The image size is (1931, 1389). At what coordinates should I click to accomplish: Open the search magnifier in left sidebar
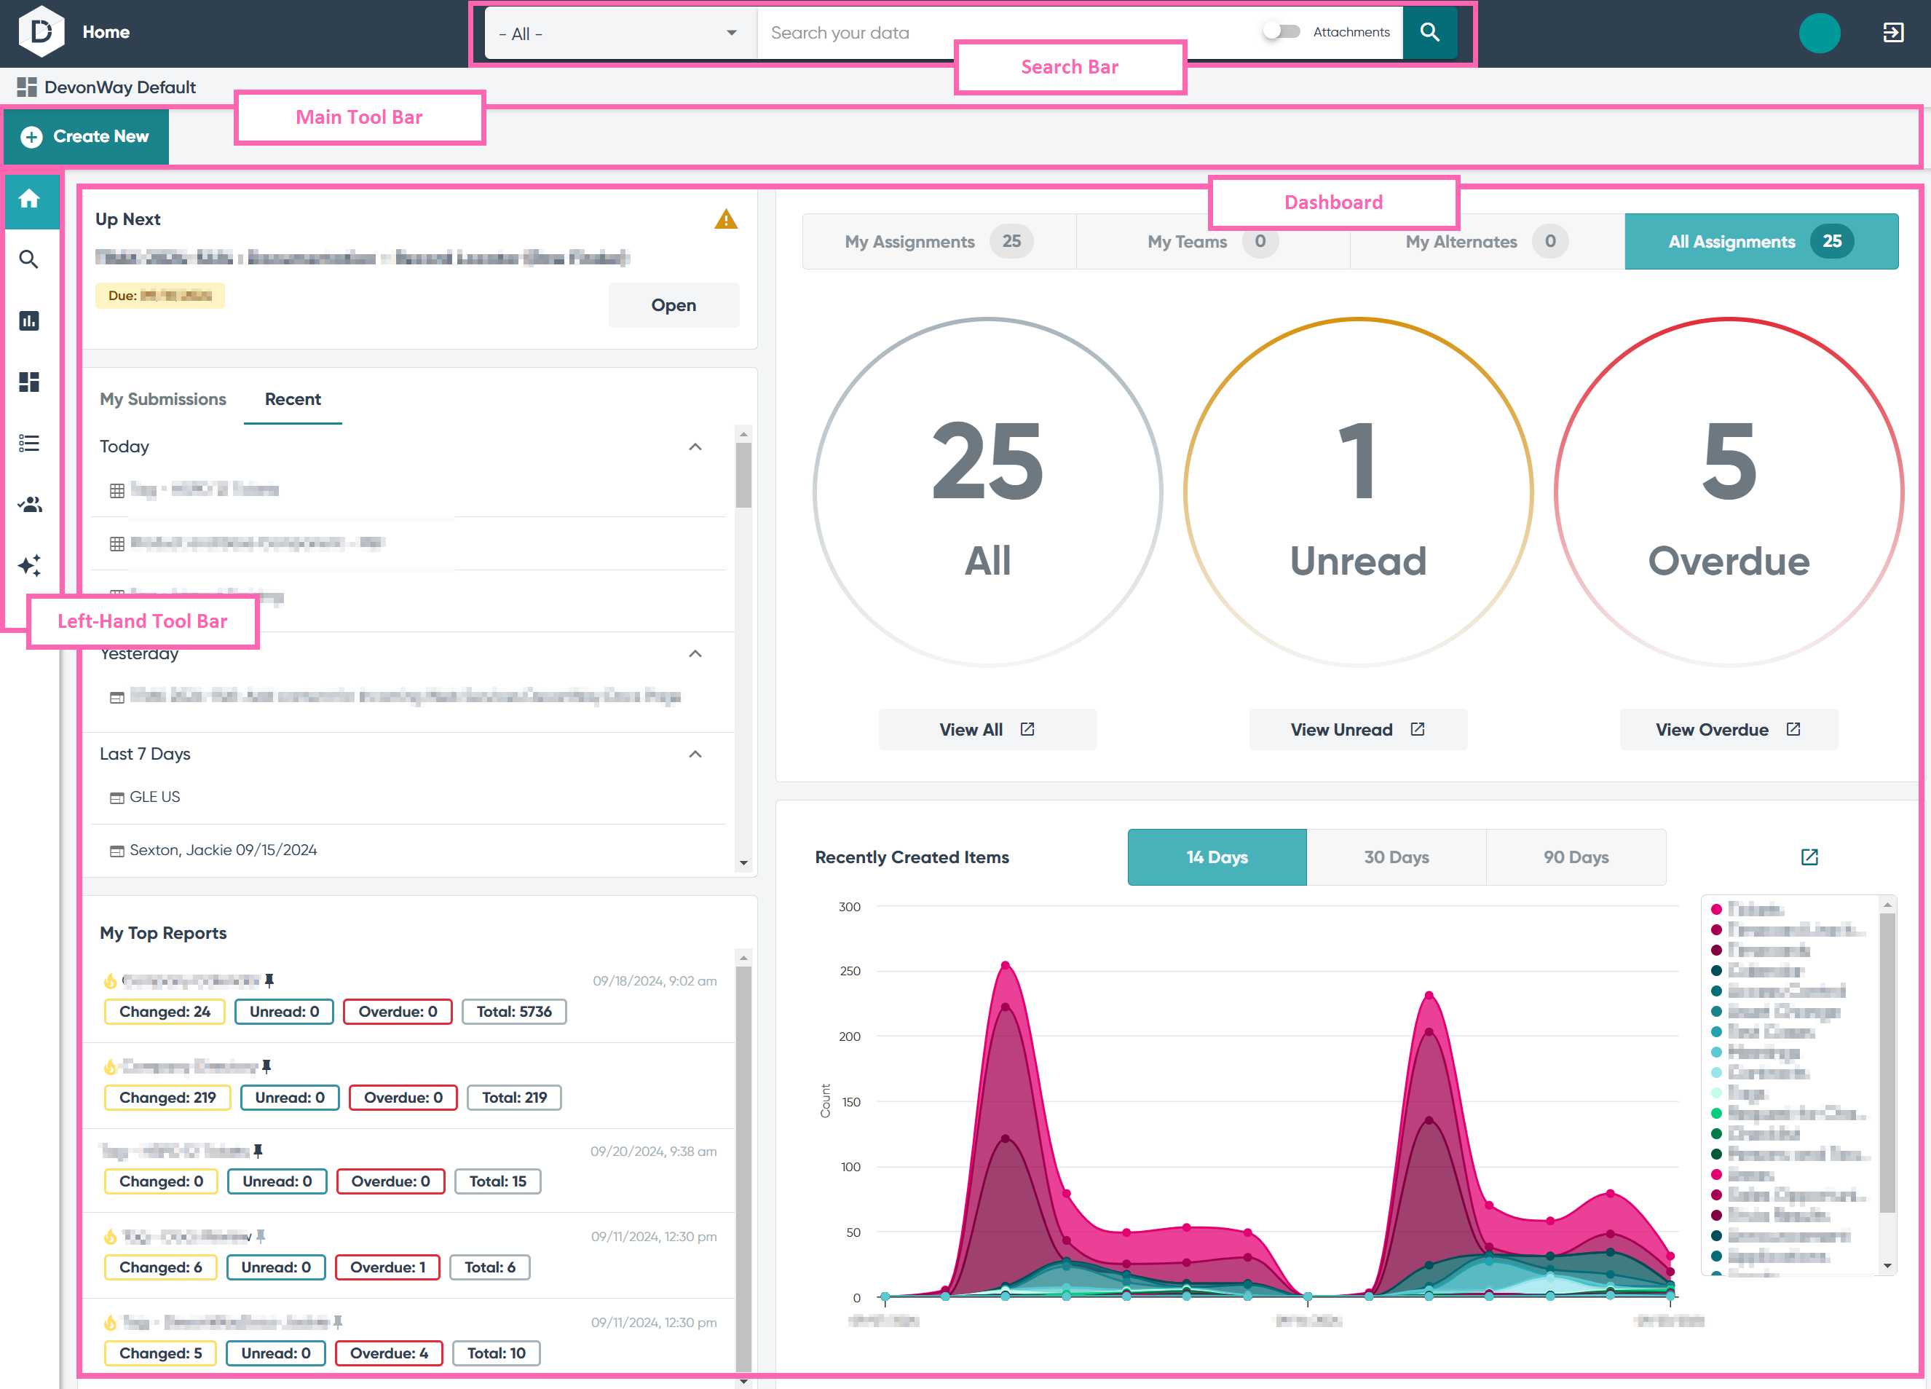[29, 260]
